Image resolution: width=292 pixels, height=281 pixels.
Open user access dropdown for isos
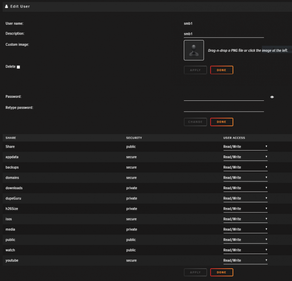[x=245, y=219]
